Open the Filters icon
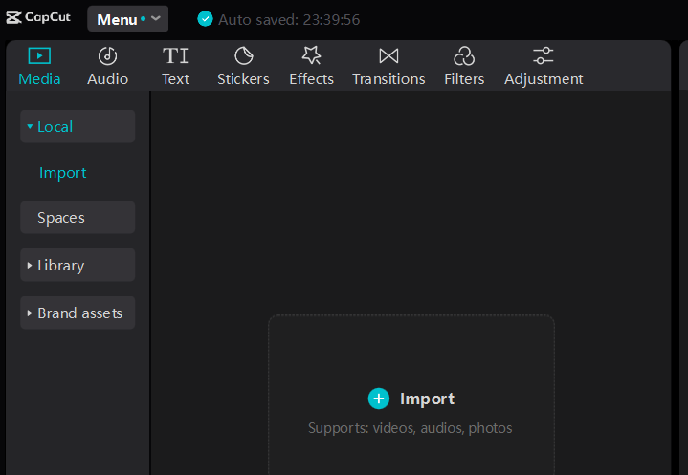This screenshot has width=688, height=475. pyautogui.click(x=464, y=56)
